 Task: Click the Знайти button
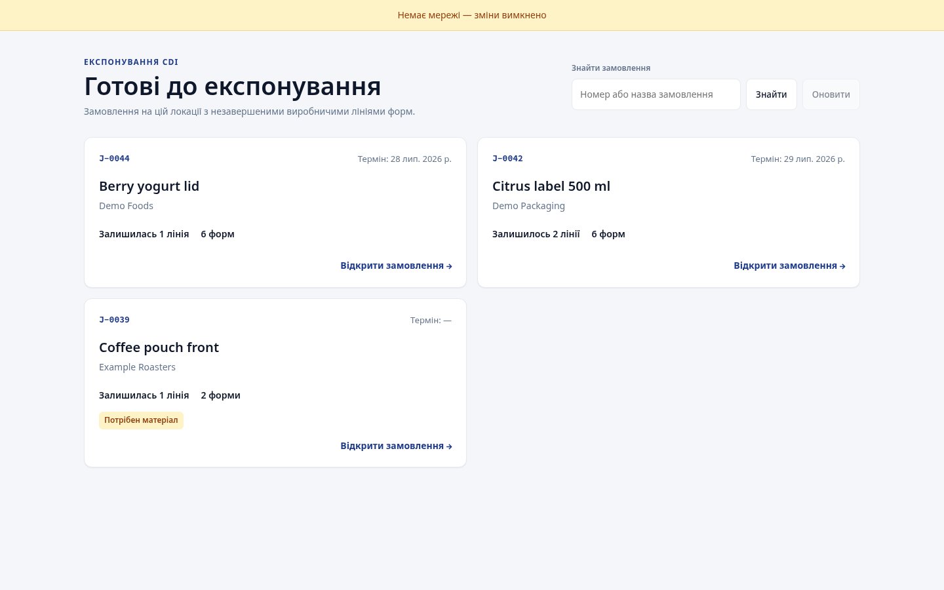click(772, 94)
